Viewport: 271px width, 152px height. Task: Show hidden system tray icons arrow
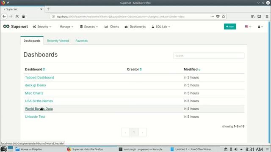(241, 149)
